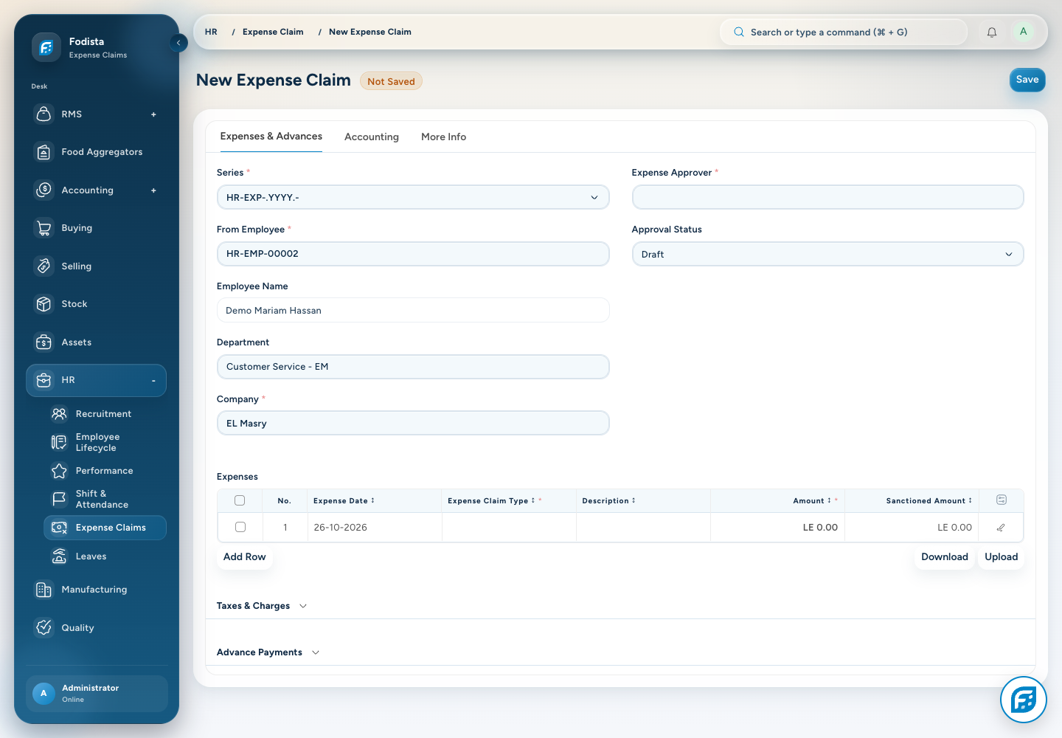
Task: Collapse the sidebar with the arrow button
Action: (x=178, y=43)
